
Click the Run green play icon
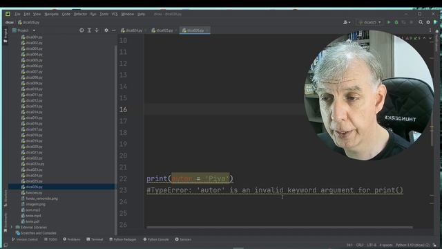click(389, 22)
